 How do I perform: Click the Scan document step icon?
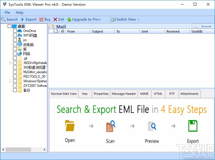pyautogui.click(x=111, y=126)
